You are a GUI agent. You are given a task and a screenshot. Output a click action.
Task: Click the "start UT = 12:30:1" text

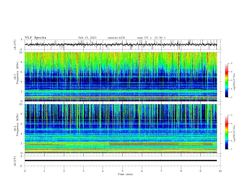(x=151, y=38)
